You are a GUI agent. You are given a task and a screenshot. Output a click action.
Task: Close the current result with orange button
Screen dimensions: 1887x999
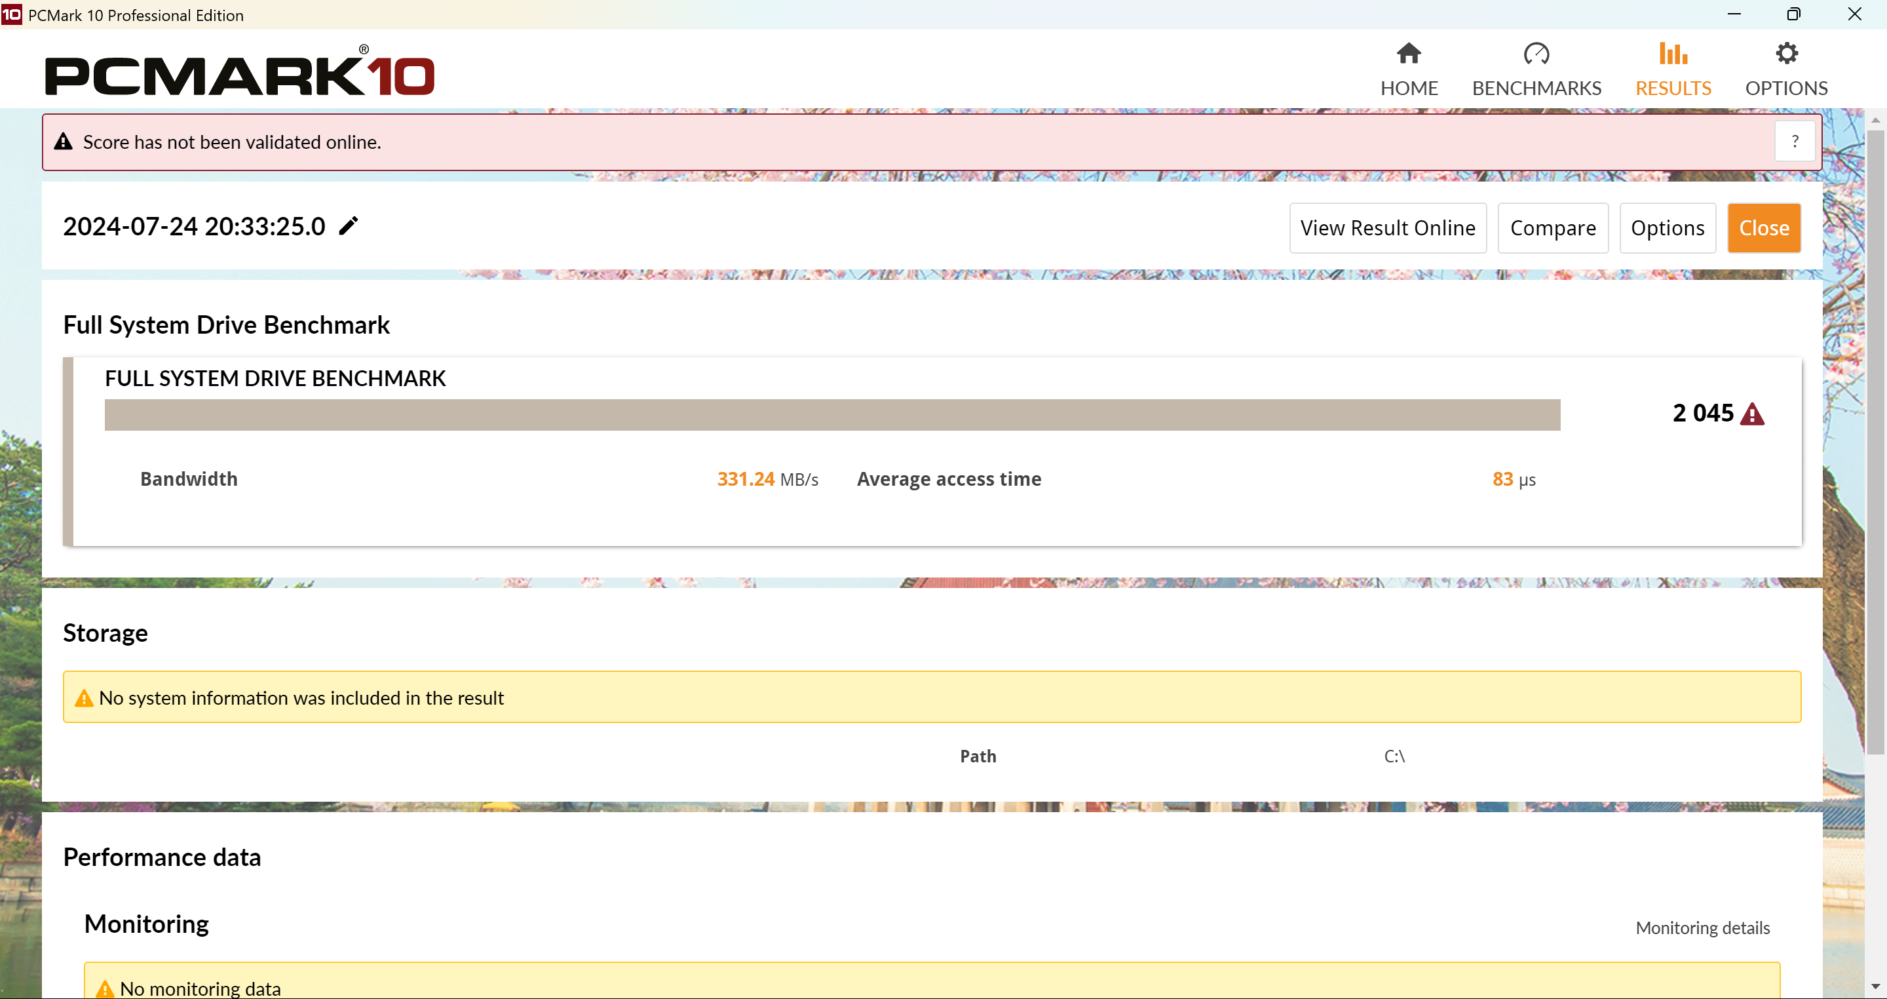coord(1763,228)
